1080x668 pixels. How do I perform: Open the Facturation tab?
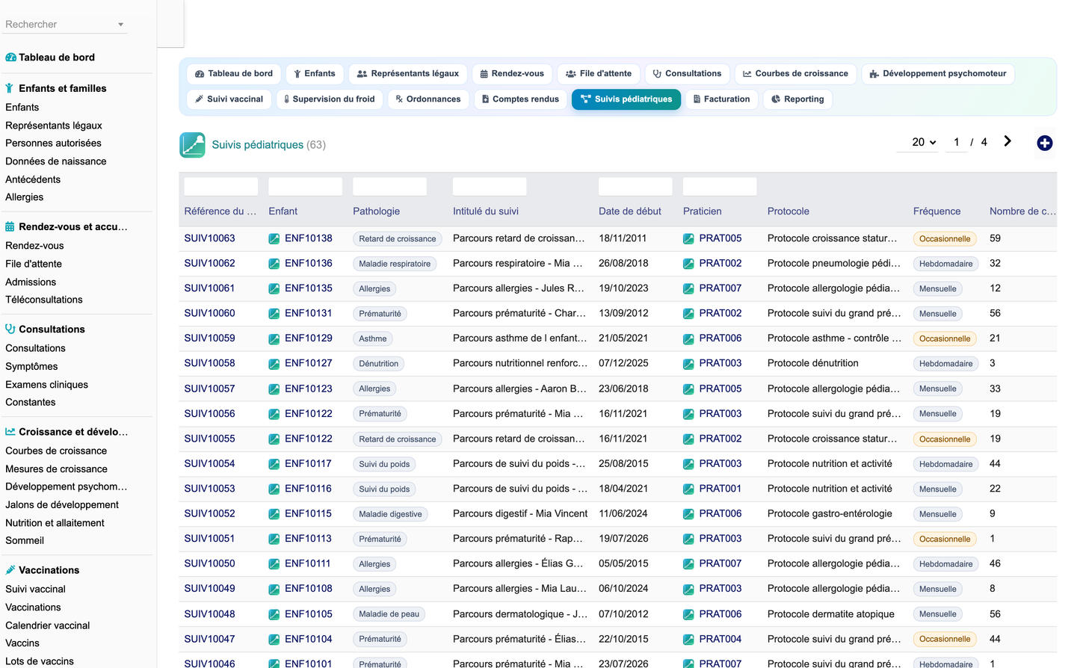click(x=721, y=99)
